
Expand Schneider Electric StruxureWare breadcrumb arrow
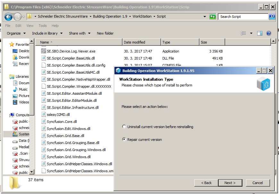coord(90,17)
